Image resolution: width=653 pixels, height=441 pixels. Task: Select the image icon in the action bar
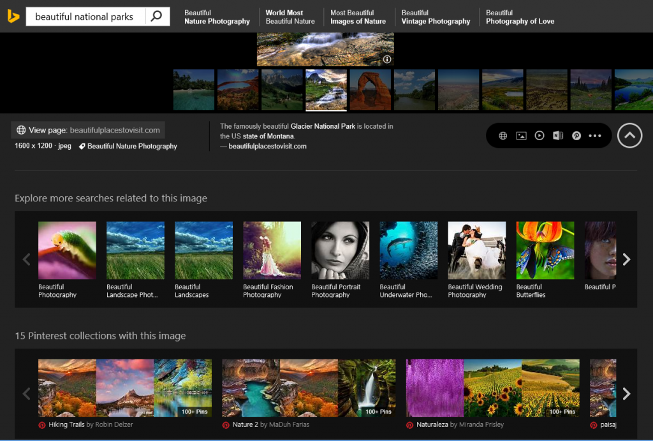[x=521, y=135]
